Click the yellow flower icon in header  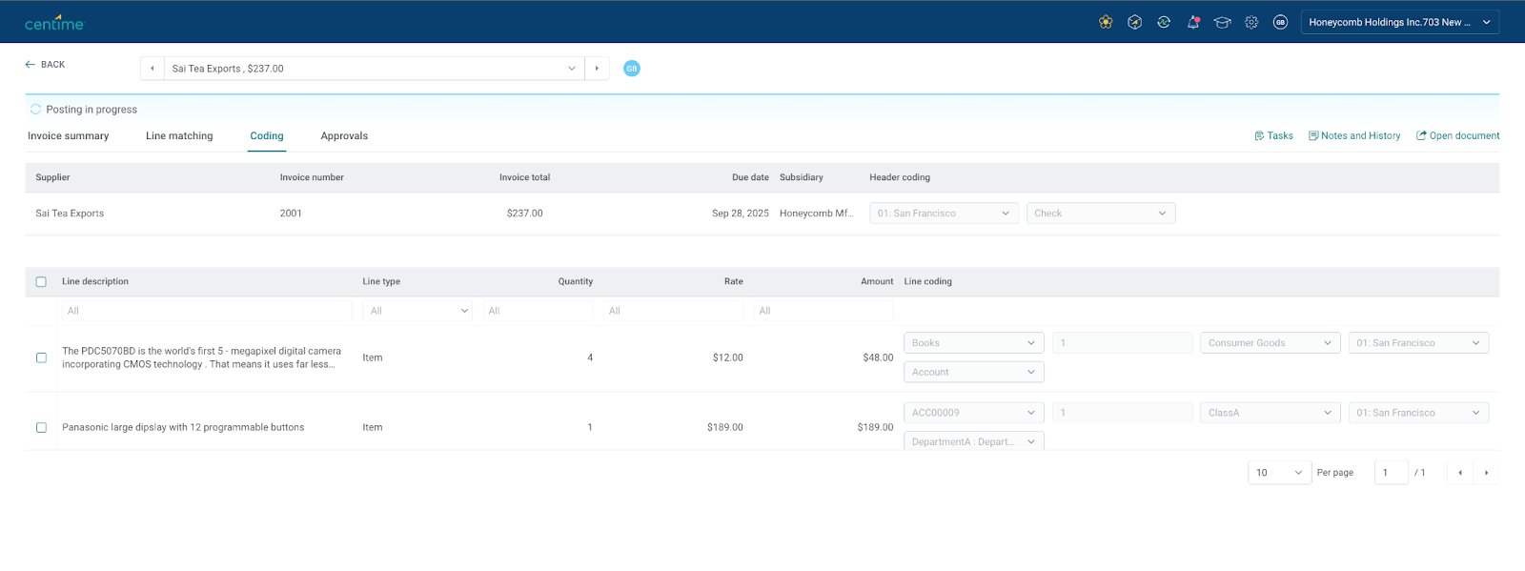[x=1106, y=22]
